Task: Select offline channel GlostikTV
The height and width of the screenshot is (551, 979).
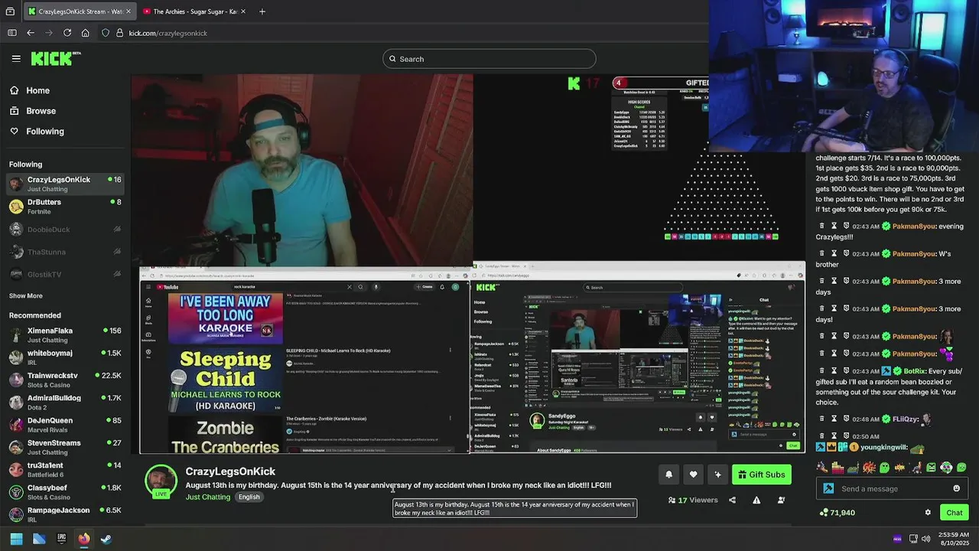Action: click(66, 274)
